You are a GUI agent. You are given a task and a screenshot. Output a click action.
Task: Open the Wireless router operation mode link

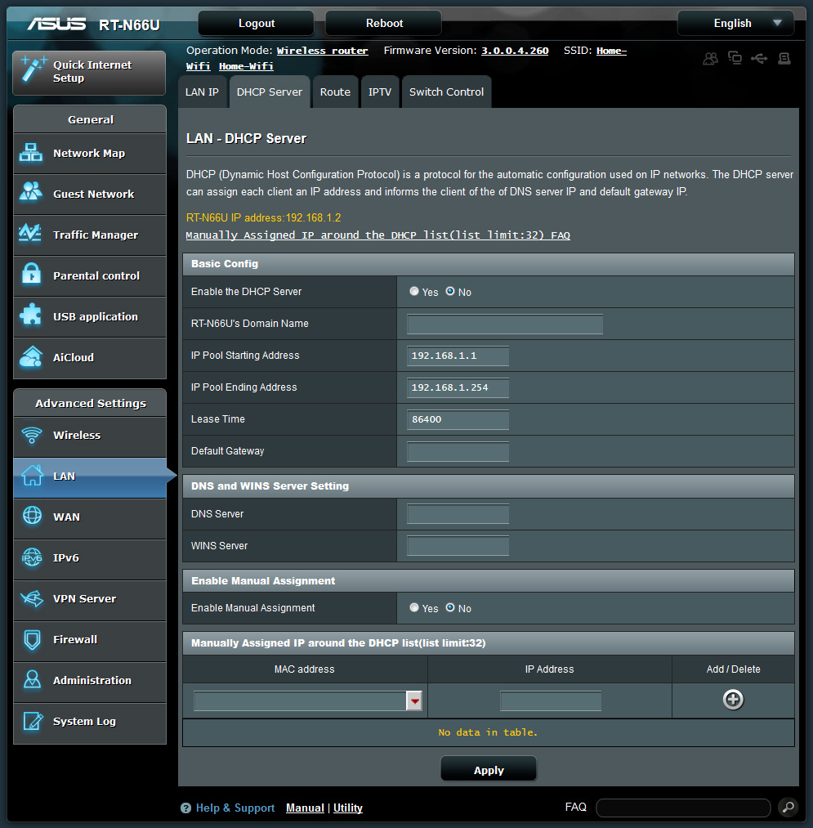(322, 51)
